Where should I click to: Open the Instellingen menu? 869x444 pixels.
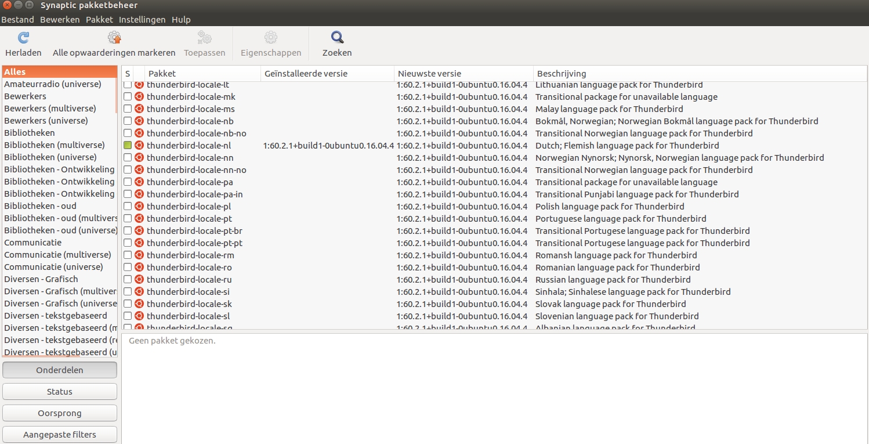(142, 20)
